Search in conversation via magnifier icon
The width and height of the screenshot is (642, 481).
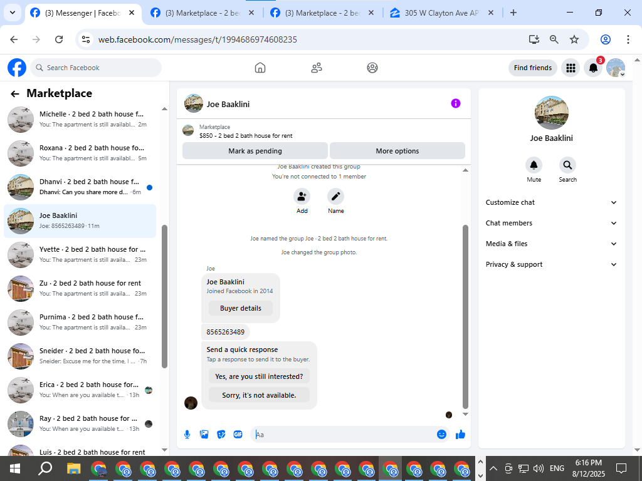(x=567, y=165)
